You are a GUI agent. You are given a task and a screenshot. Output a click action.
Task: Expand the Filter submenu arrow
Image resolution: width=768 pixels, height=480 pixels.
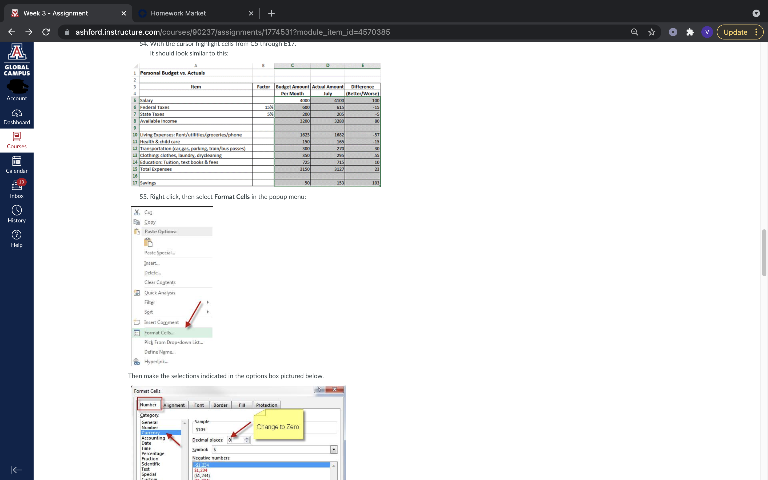[x=208, y=302]
